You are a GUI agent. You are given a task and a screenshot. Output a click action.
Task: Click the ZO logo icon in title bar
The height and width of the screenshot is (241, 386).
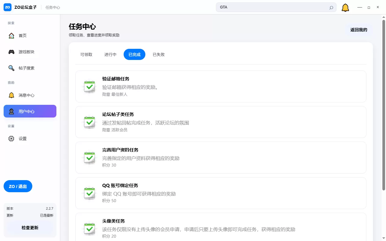(8, 7)
